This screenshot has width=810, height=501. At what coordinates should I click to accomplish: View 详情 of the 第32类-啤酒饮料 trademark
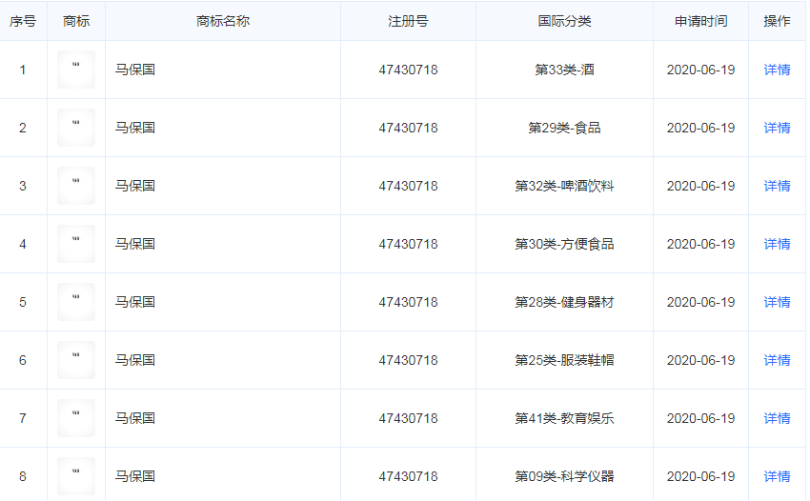(777, 186)
